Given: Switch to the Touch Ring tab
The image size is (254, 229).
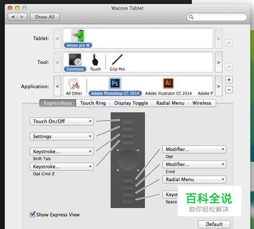Looking at the screenshot, I should click(93, 103).
